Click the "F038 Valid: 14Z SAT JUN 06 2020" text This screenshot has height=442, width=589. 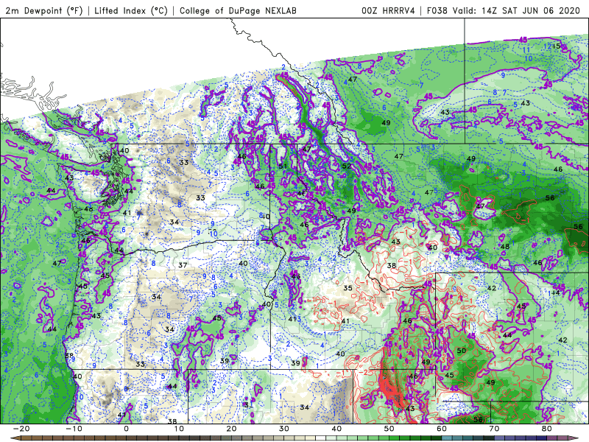pos(504,10)
